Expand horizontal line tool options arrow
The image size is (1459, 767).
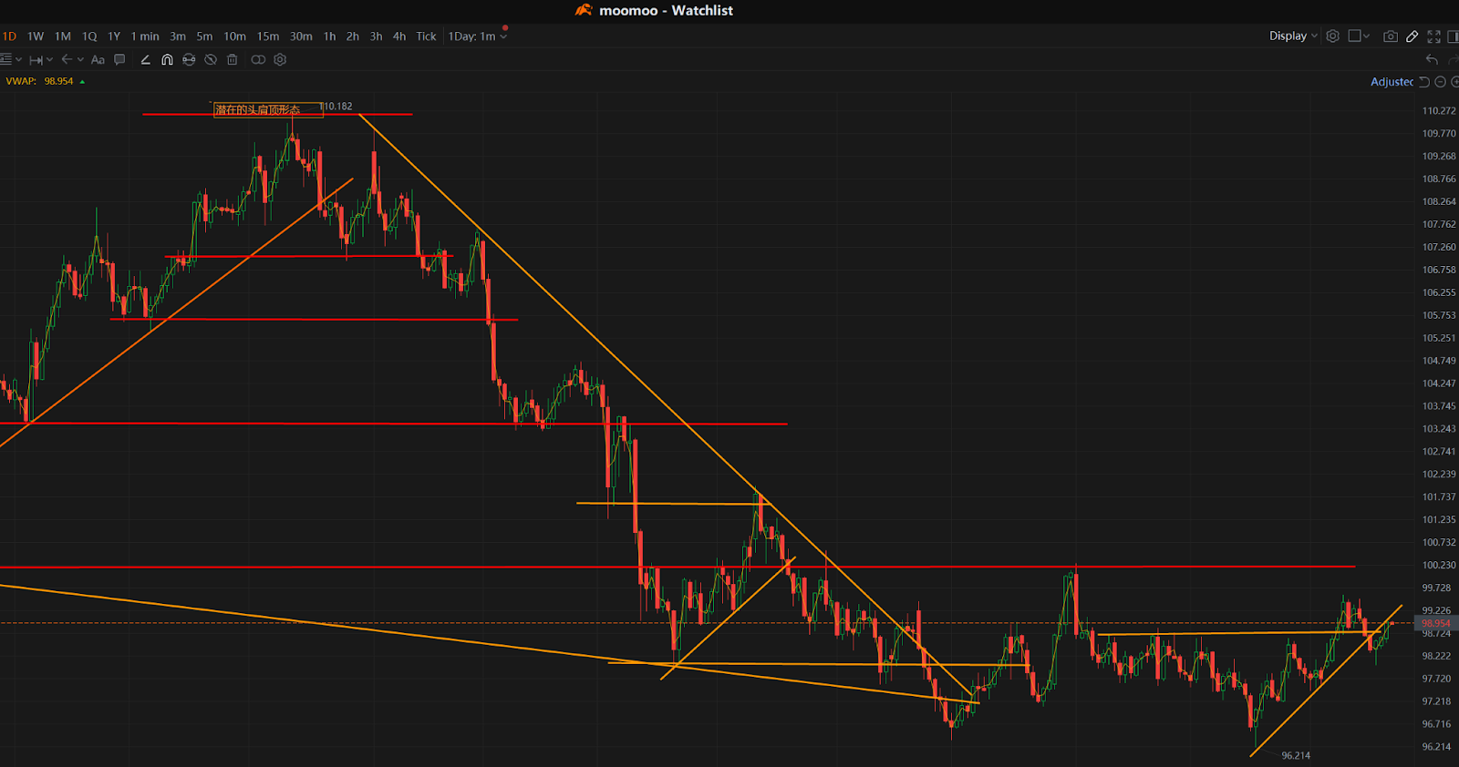[18, 60]
